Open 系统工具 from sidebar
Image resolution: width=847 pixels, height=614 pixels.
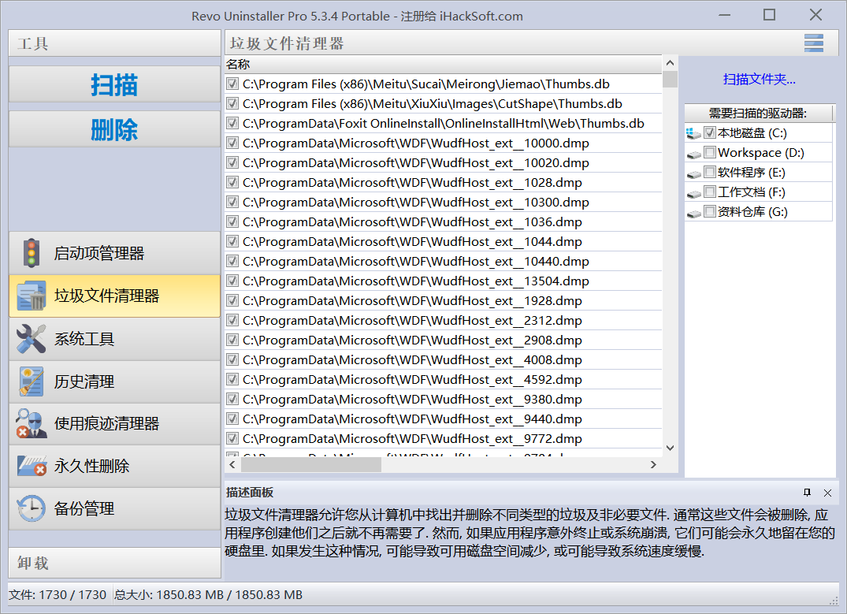tap(114, 339)
